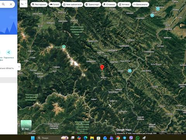Select the Транспорт chip
The image size is (186, 140).
point(93,4)
